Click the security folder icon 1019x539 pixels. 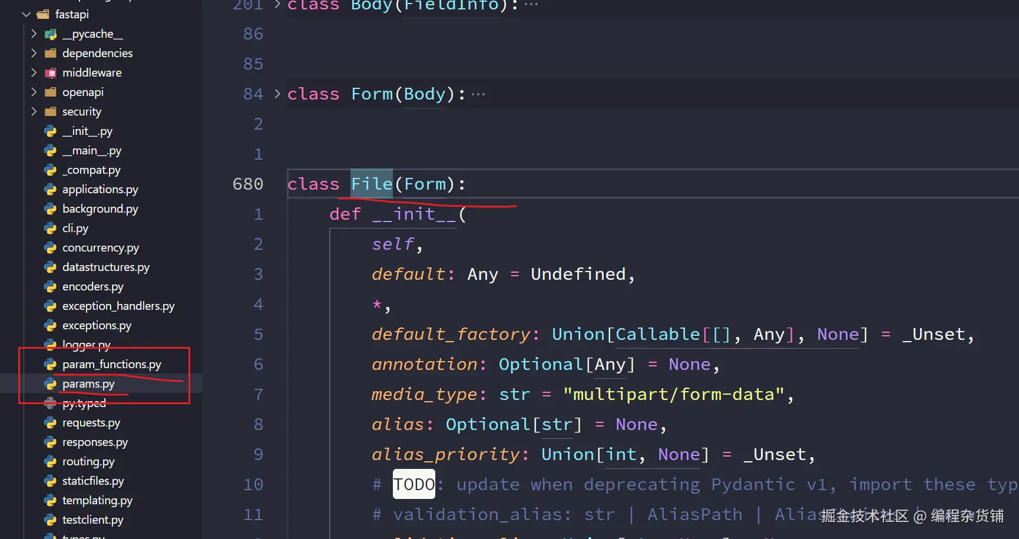coord(51,111)
